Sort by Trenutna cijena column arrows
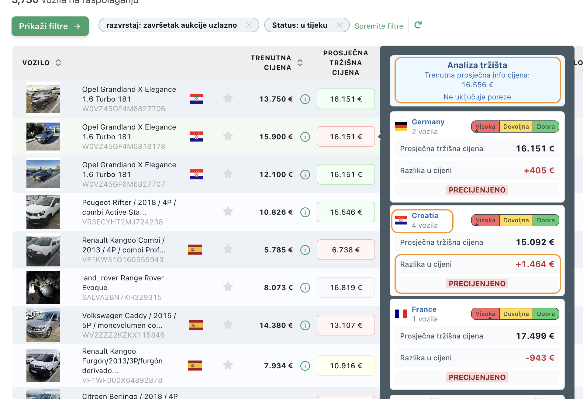This screenshot has height=399, width=583. pyautogui.click(x=300, y=63)
